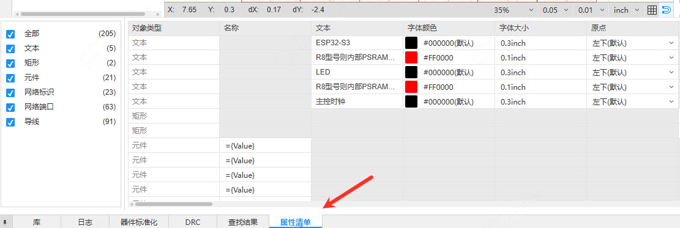Expand 原点 dropdown in second R8型号 row
Screen dimensions: 680x228
click(671, 87)
